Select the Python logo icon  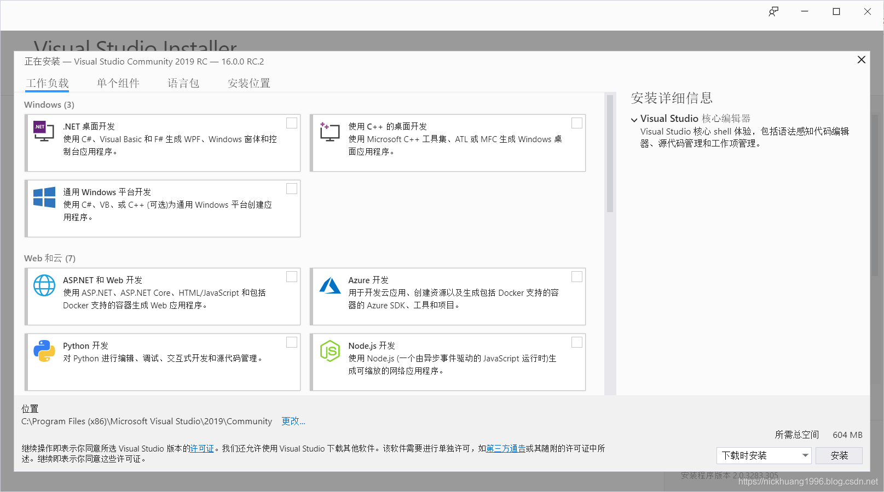coord(44,350)
